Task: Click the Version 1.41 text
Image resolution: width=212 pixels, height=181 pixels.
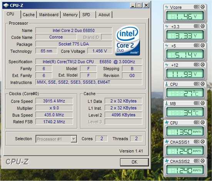Action: [x=131, y=151]
